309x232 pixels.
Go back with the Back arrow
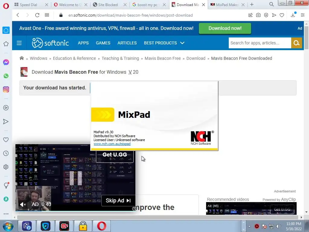click(x=18, y=15)
